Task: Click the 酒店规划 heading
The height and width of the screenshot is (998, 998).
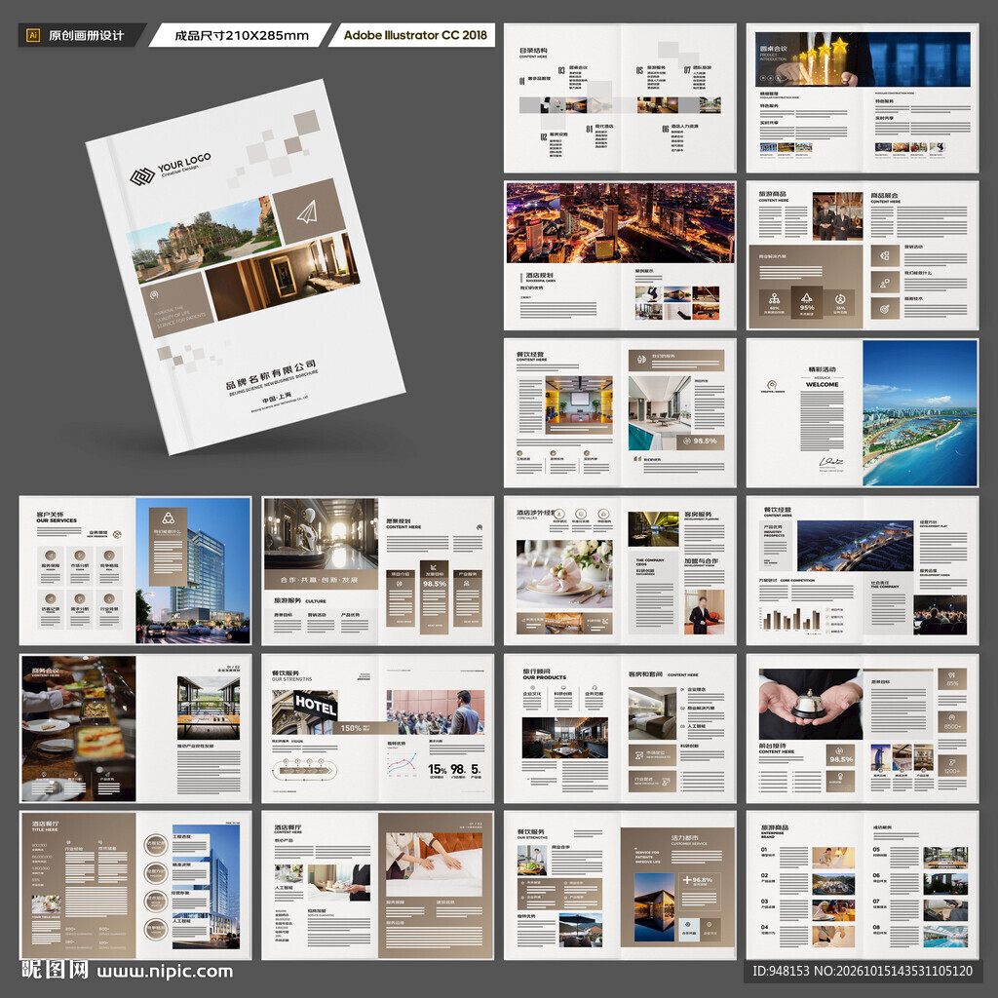Action: [x=540, y=275]
